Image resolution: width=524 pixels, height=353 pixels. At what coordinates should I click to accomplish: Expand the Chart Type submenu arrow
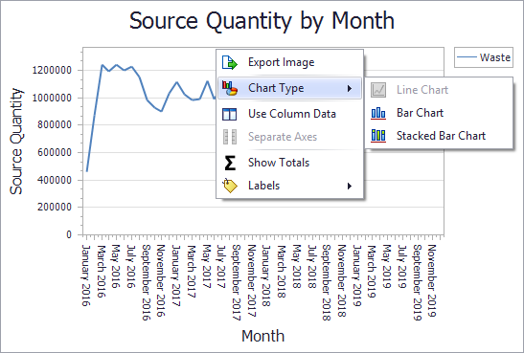pos(350,88)
